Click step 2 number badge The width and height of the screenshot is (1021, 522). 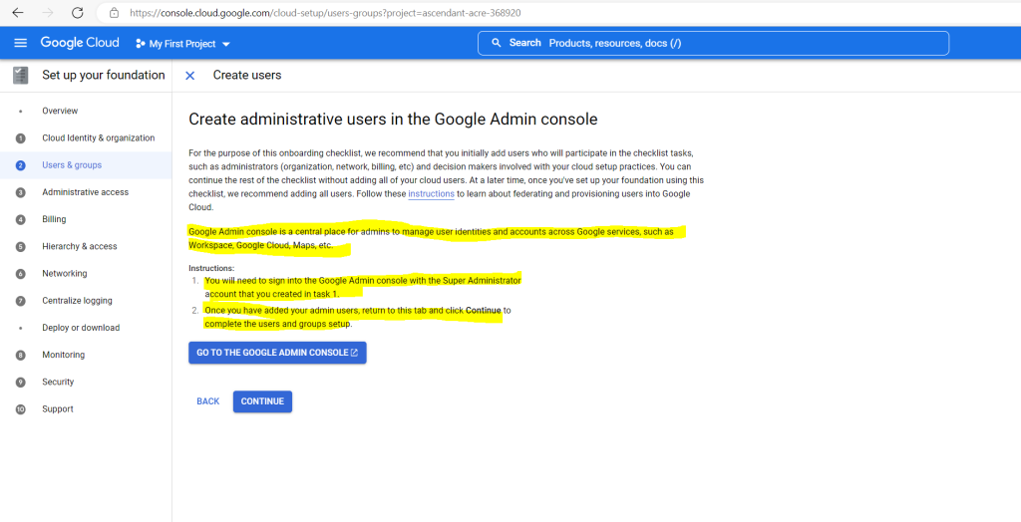pyautogui.click(x=20, y=165)
